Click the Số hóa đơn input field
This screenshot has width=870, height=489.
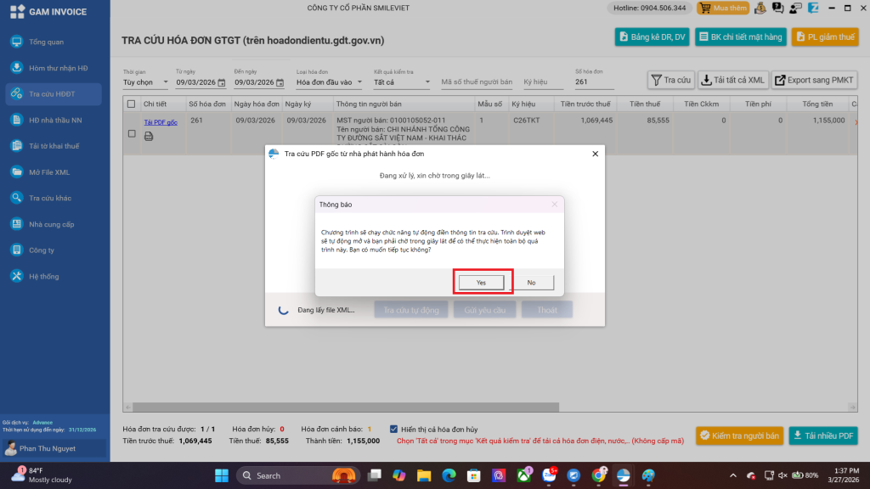[593, 82]
